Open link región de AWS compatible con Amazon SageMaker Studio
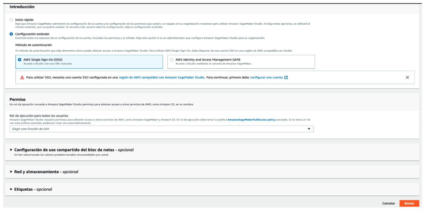The image size is (425, 211). point(162,77)
